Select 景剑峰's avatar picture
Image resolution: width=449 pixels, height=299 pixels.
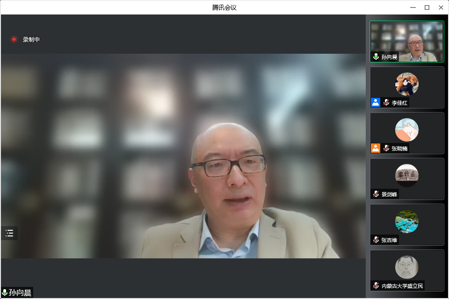(x=406, y=176)
